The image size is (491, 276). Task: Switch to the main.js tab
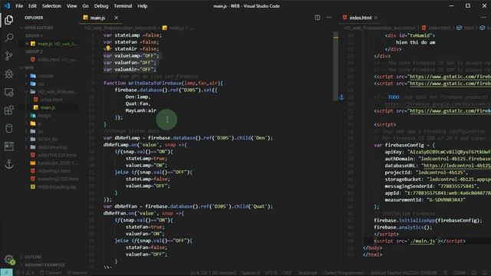(101, 18)
